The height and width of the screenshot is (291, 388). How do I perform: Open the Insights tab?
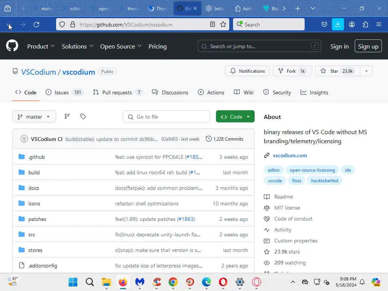tap(314, 92)
